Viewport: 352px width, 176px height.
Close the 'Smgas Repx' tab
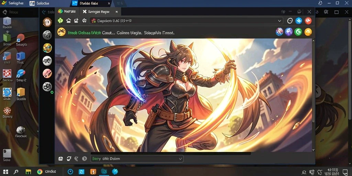pos(117,12)
